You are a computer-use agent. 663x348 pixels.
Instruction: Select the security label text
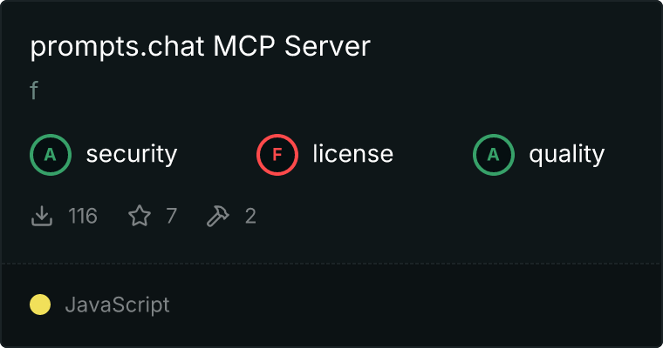pyautogui.click(x=132, y=154)
